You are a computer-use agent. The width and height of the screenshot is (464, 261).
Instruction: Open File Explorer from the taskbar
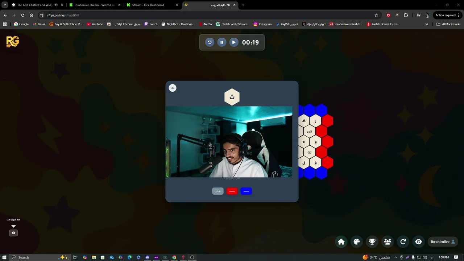(x=94, y=257)
